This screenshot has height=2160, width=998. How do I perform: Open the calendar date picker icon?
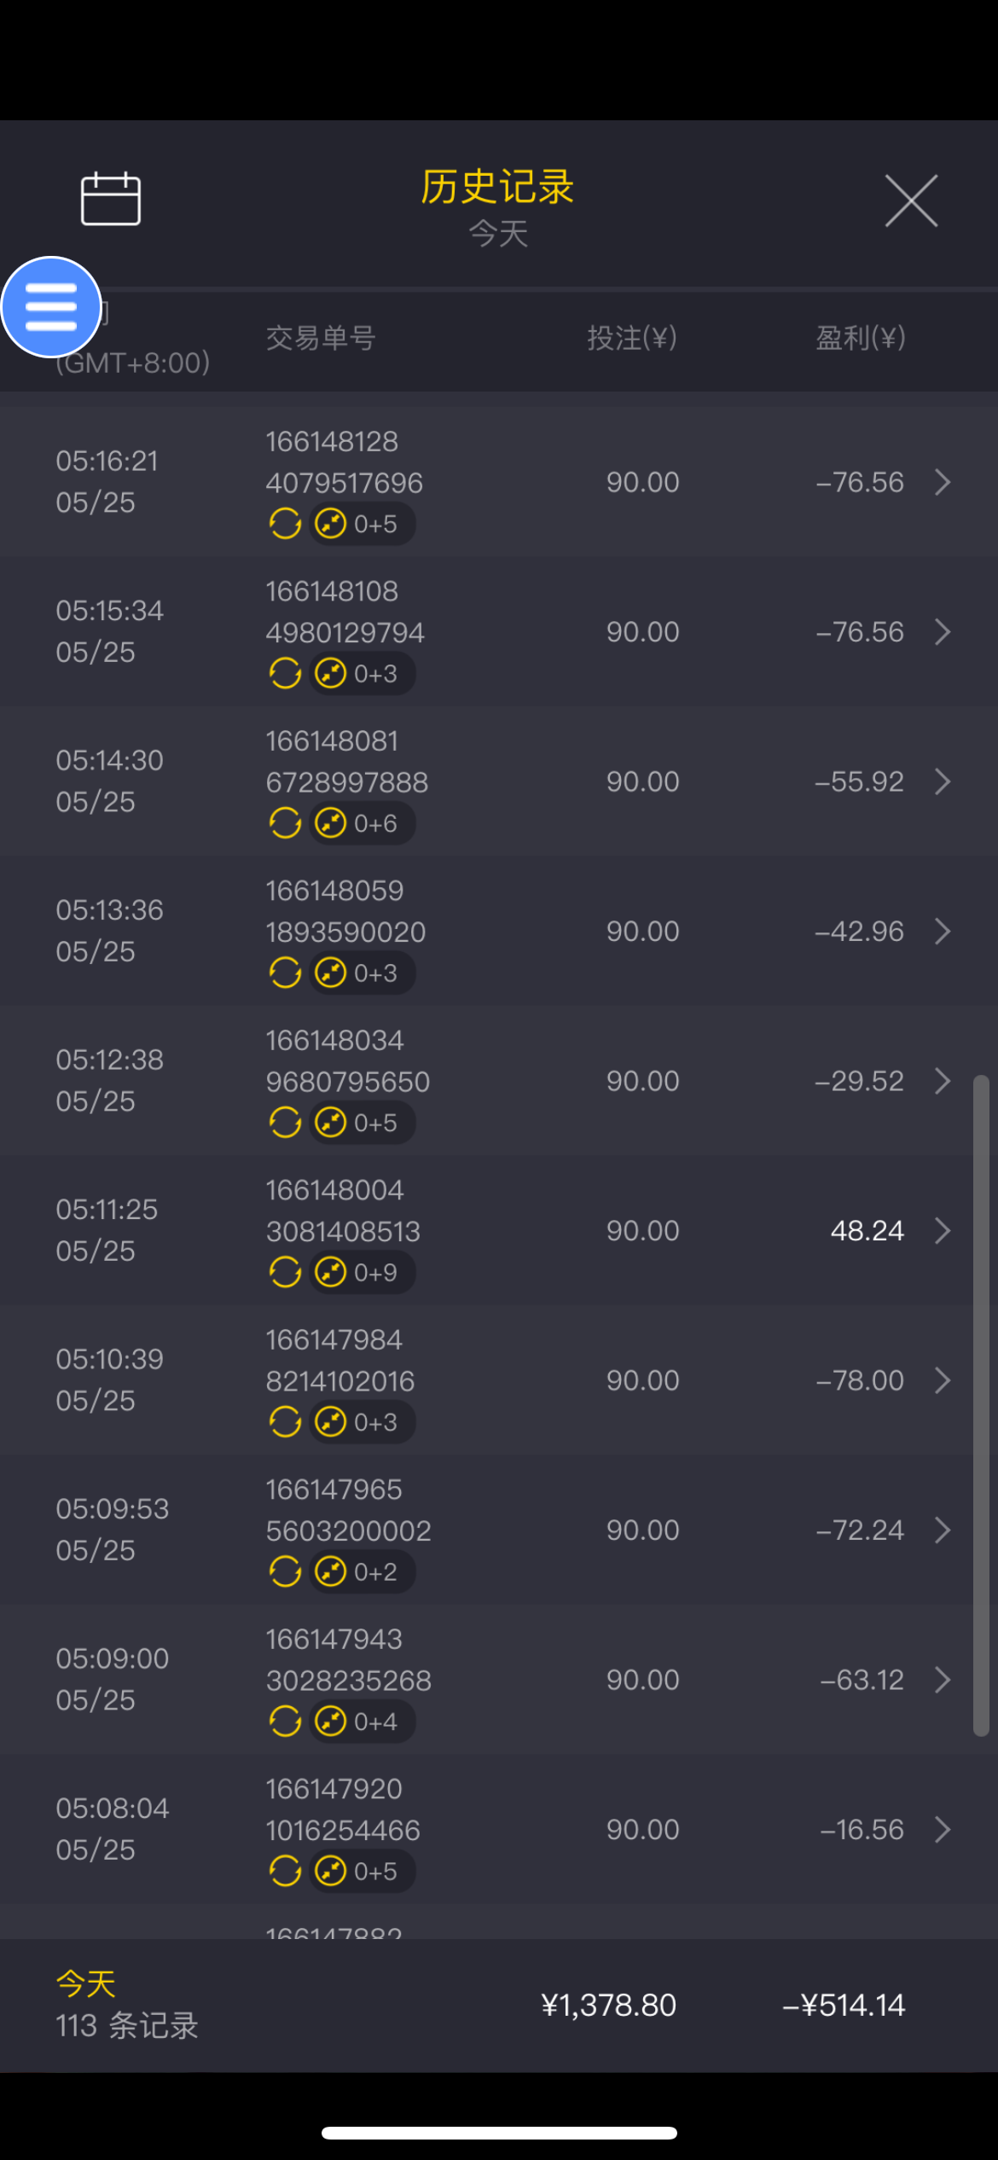[110, 200]
